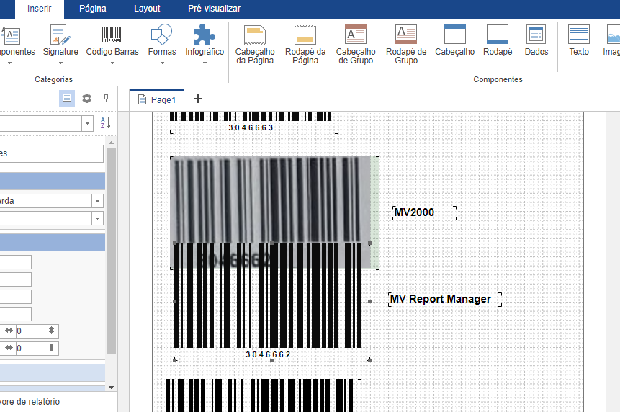
Task: Select the MV2000 text component
Action: [x=425, y=212]
